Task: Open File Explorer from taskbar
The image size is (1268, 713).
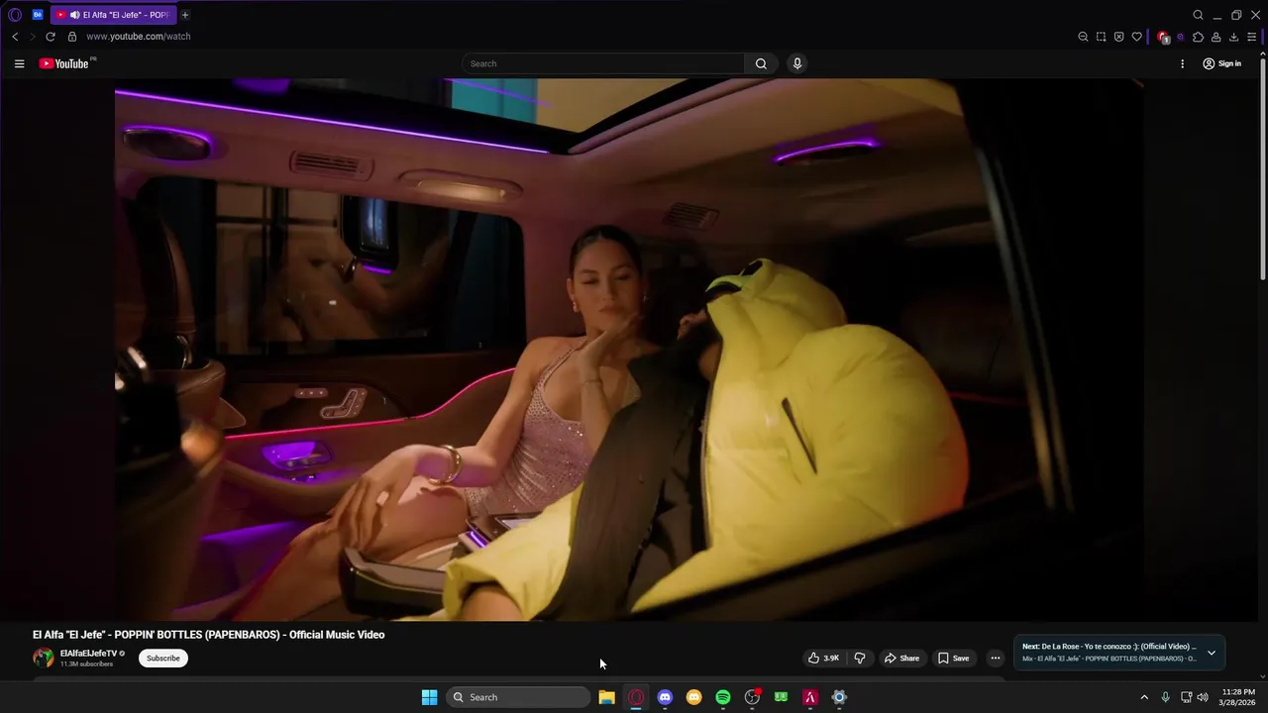Action: point(606,697)
